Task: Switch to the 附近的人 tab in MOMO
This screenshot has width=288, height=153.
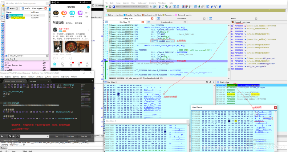Action: tap(69, 23)
